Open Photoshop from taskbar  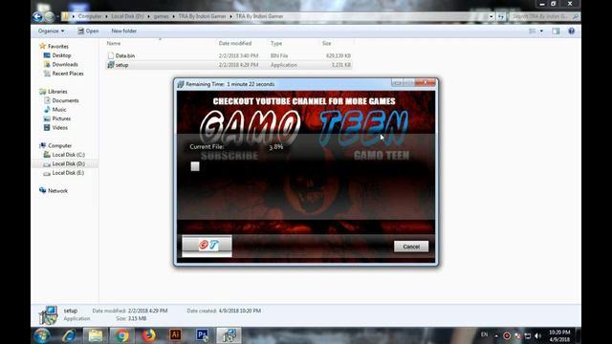[202, 335]
